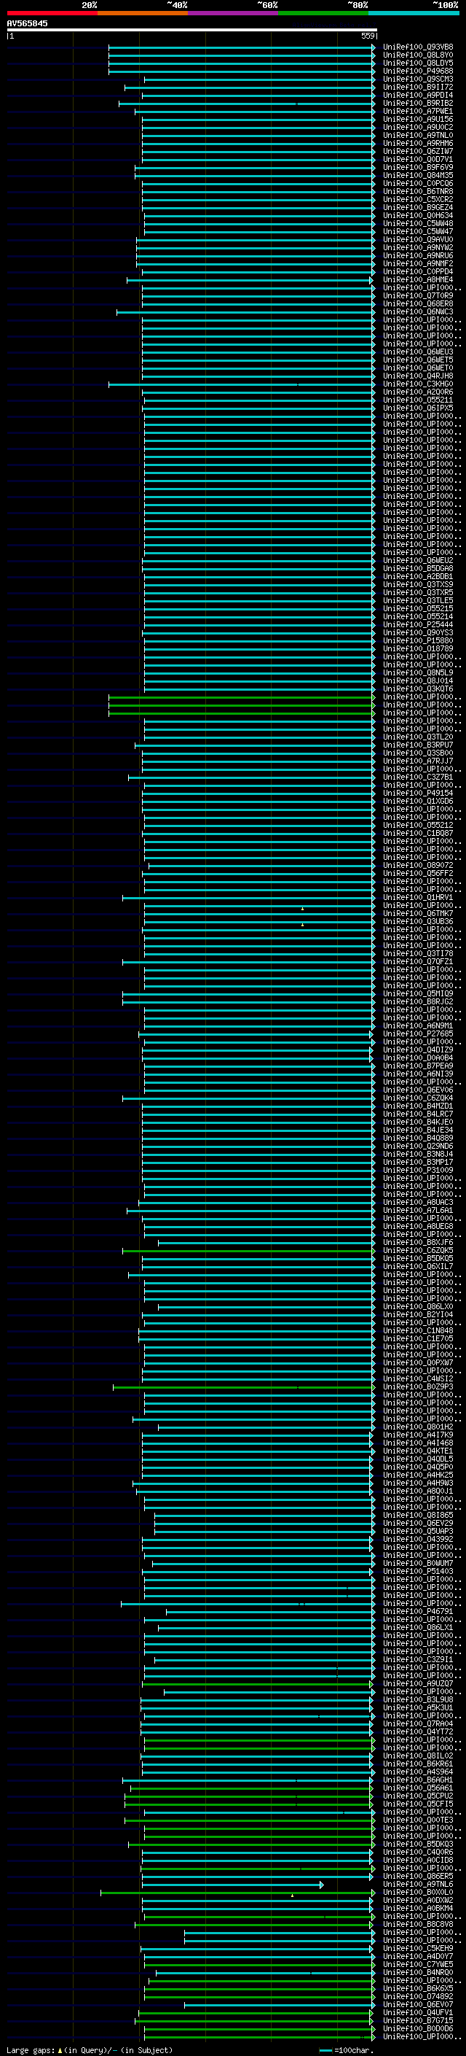This screenshot has height=2056, width=466.
Task: Select hit UniRef100_Q0H634
Action: point(417,215)
